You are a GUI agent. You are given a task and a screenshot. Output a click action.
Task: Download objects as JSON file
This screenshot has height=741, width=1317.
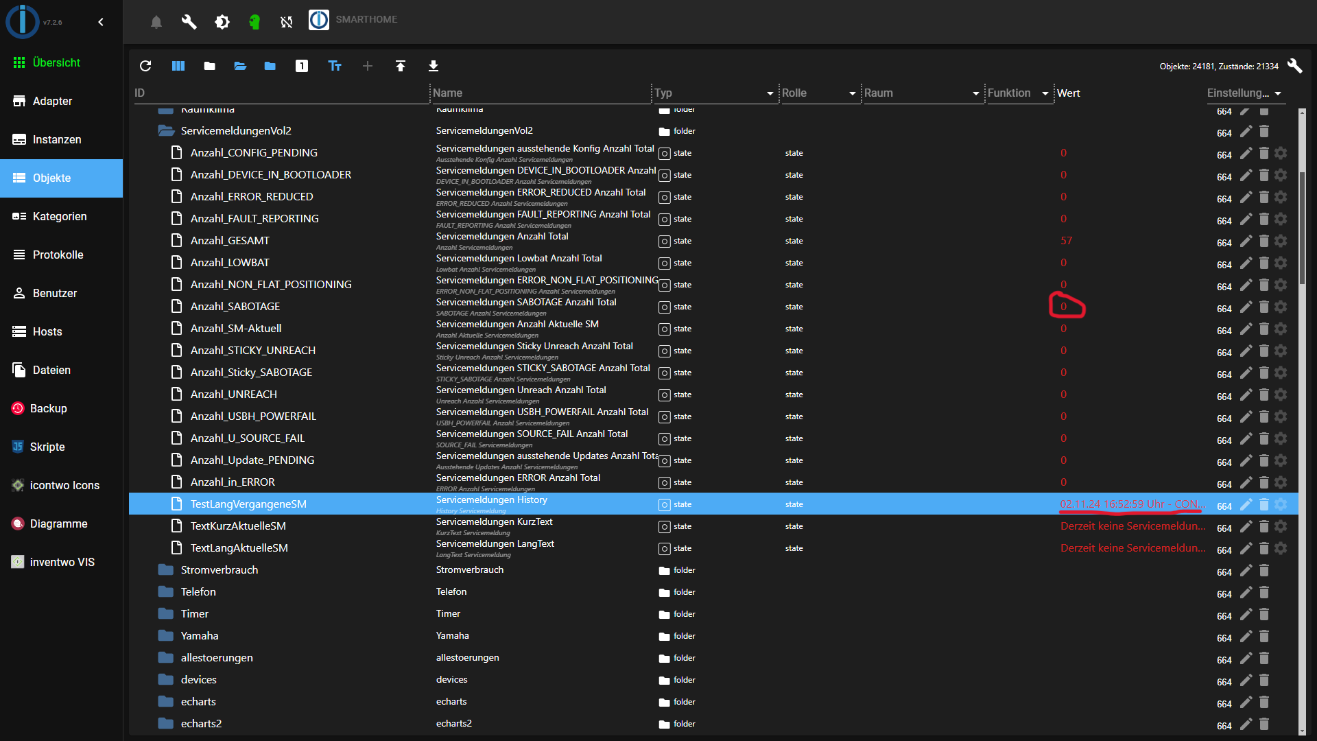pos(434,66)
